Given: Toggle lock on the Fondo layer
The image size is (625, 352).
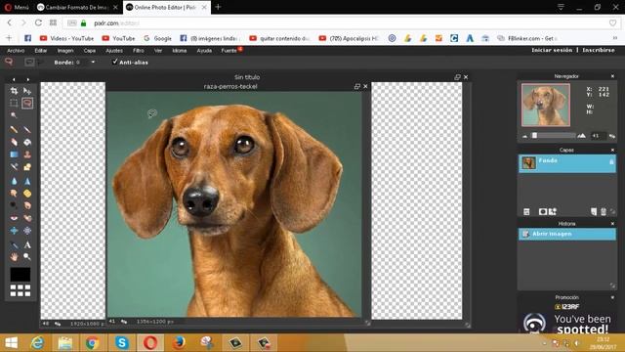Looking at the screenshot, I should pyautogui.click(x=611, y=161).
